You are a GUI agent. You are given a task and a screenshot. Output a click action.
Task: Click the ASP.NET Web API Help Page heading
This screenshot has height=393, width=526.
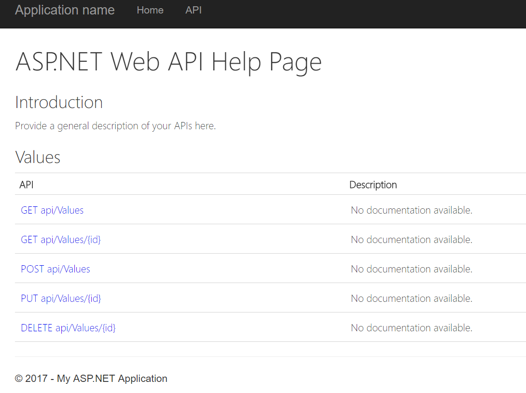[x=168, y=62]
